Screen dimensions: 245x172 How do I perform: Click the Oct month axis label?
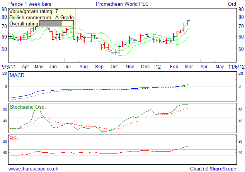(x=114, y=67)
